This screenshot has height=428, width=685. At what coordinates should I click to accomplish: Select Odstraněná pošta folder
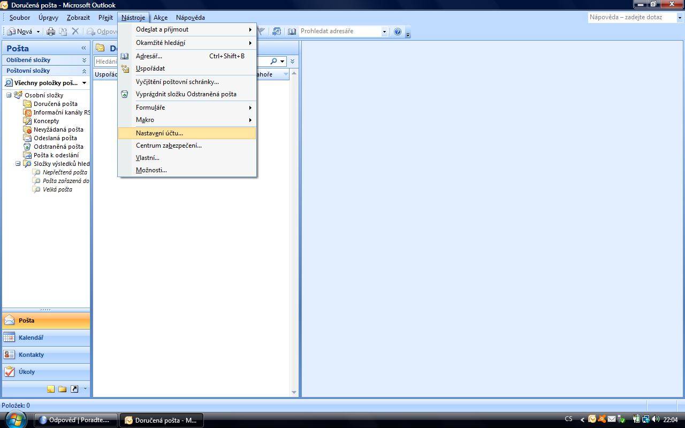58,147
